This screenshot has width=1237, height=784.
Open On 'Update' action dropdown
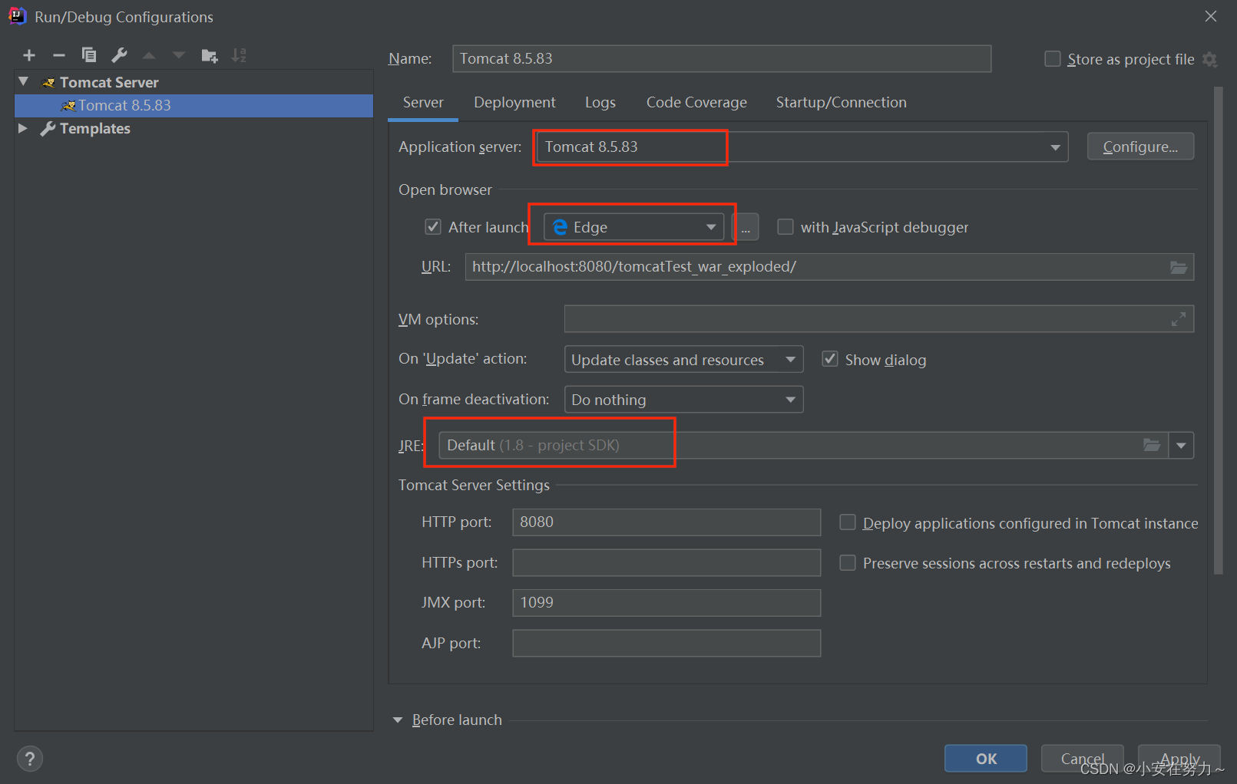pos(684,359)
